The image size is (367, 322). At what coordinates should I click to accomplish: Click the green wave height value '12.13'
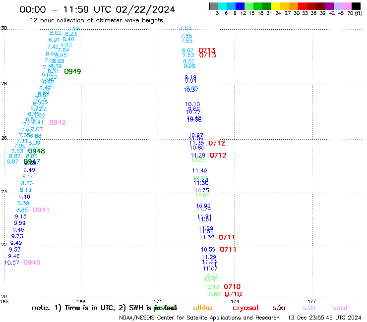point(212,287)
